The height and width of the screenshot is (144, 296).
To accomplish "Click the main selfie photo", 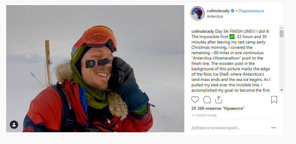I will tap(95, 68).
